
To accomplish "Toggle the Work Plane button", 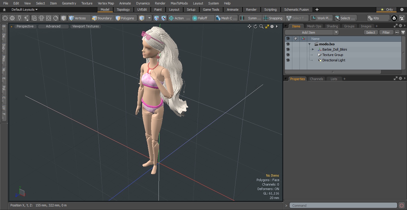I will coord(321,18).
